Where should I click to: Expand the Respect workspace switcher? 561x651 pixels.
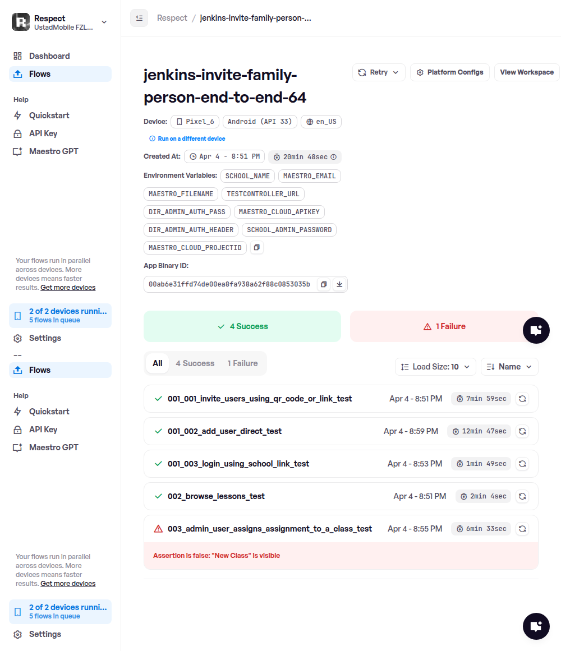pos(104,22)
